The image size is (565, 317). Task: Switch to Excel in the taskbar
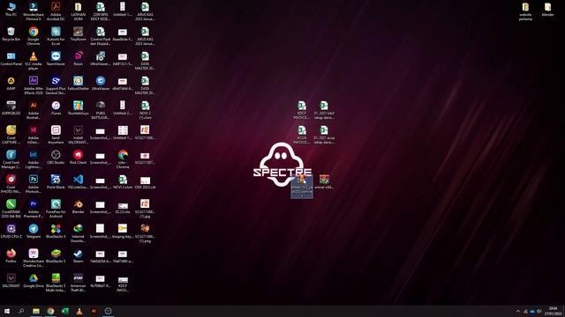tap(64, 311)
